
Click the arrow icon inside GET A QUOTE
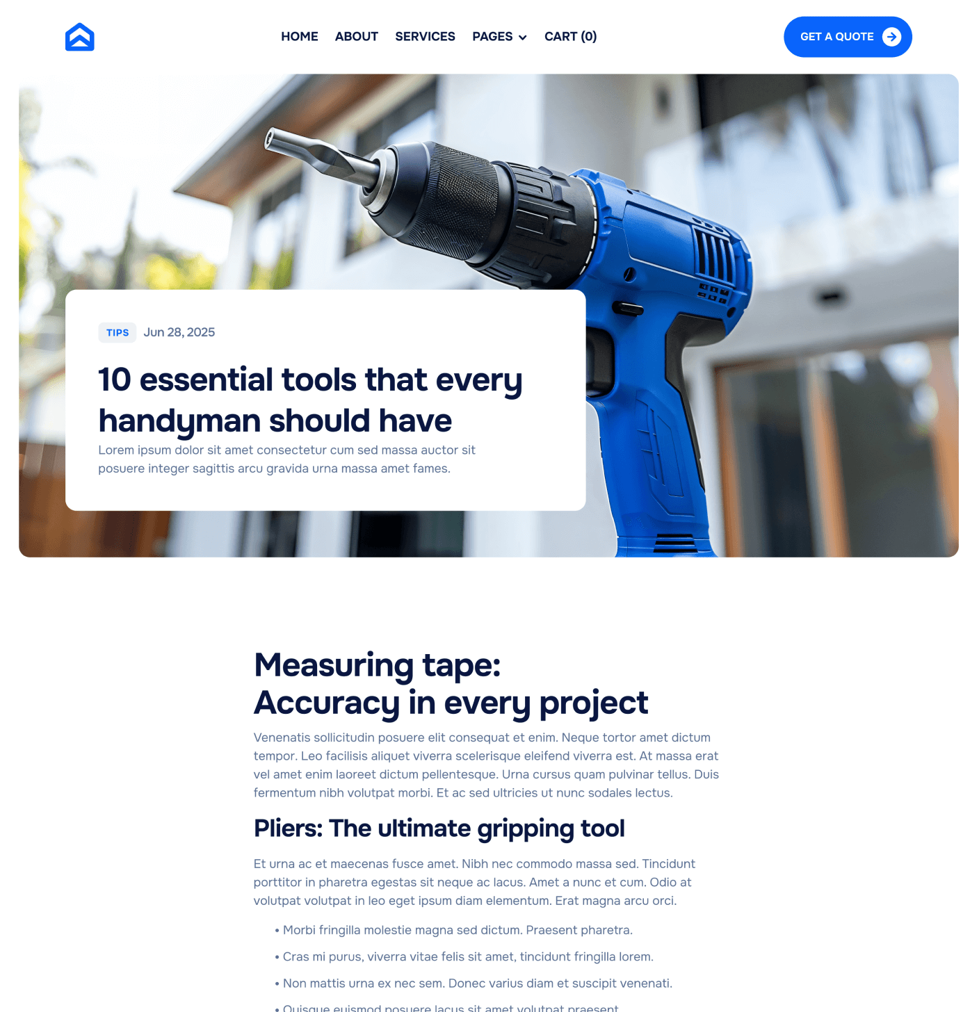pos(891,37)
